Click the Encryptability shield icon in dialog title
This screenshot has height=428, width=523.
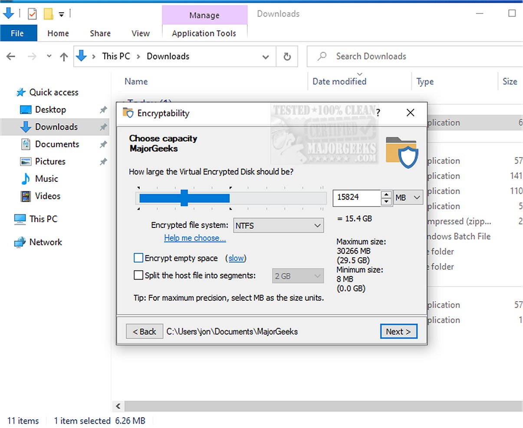[128, 113]
